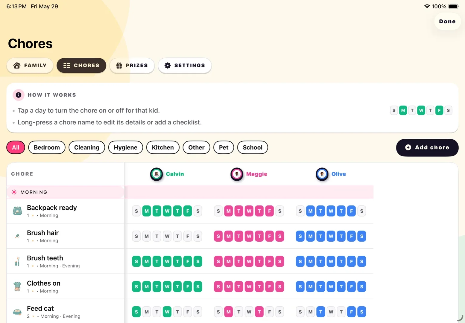
Task: Open the Prizes tab
Action: coord(132,65)
